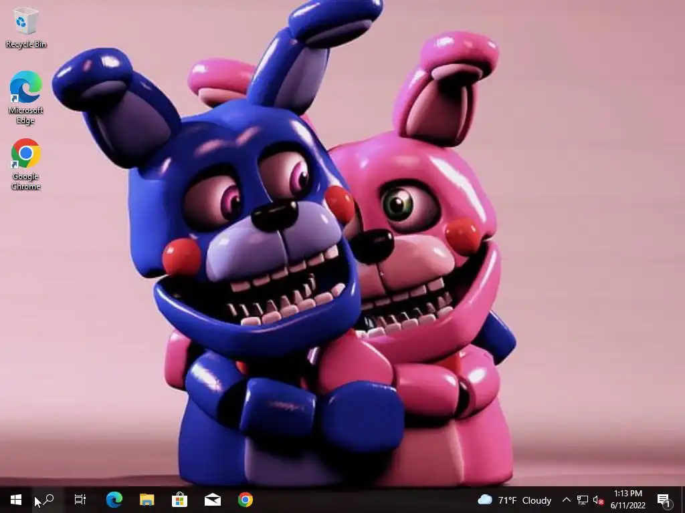
Task: Open the muted volume tray icon
Action: pyautogui.click(x=598, y=500)
